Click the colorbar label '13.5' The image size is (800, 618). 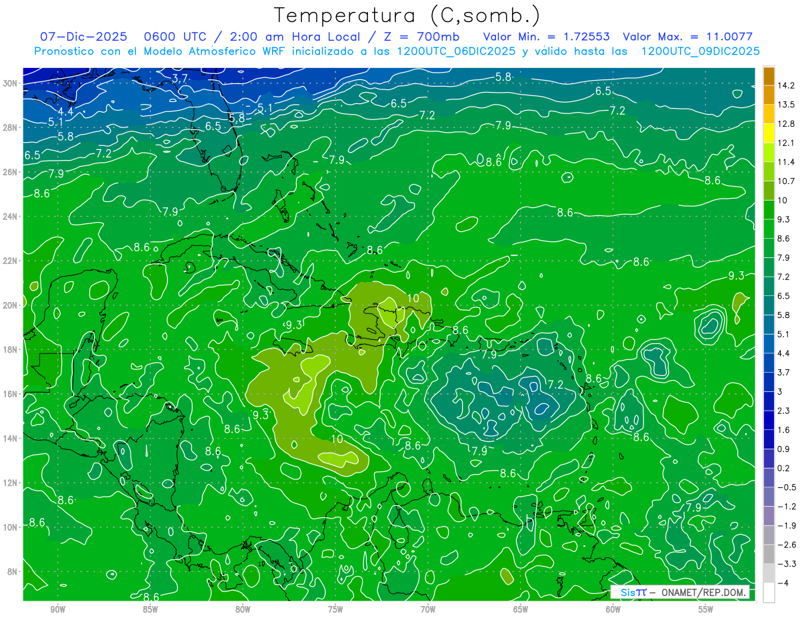pyautogui.click(x=785, y=105)
